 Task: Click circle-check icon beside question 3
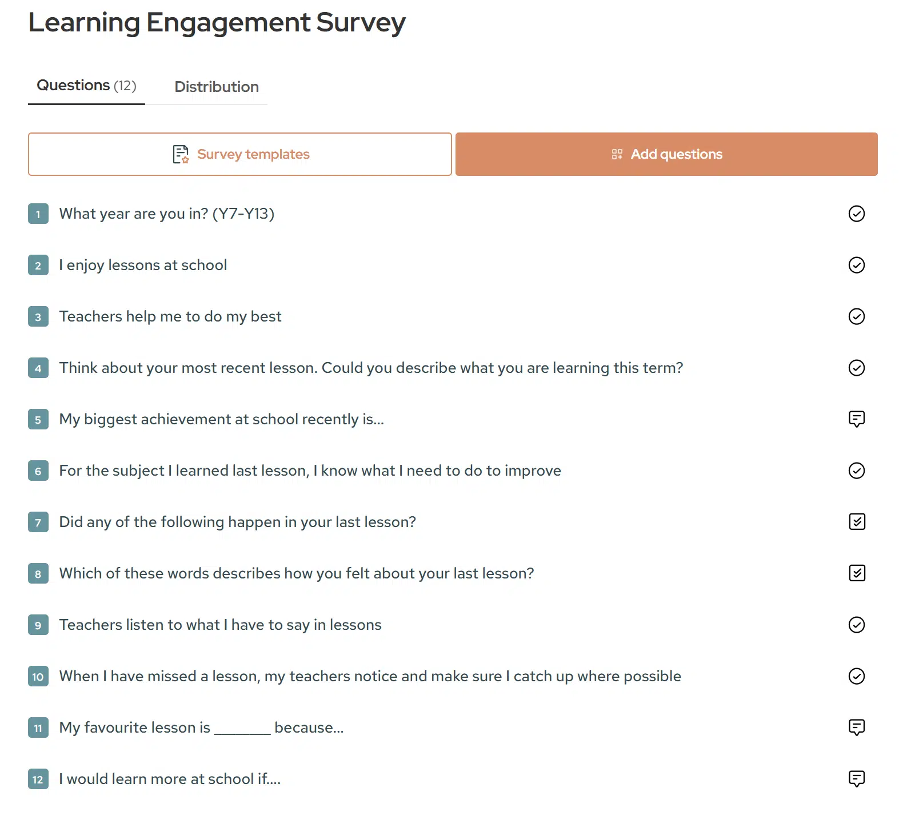(x=856, y=316)
